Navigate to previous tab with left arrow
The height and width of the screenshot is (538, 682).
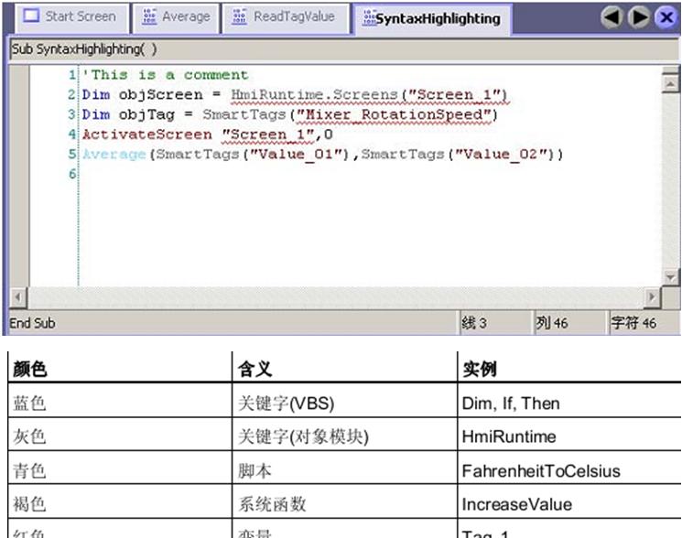click(612, 17)
